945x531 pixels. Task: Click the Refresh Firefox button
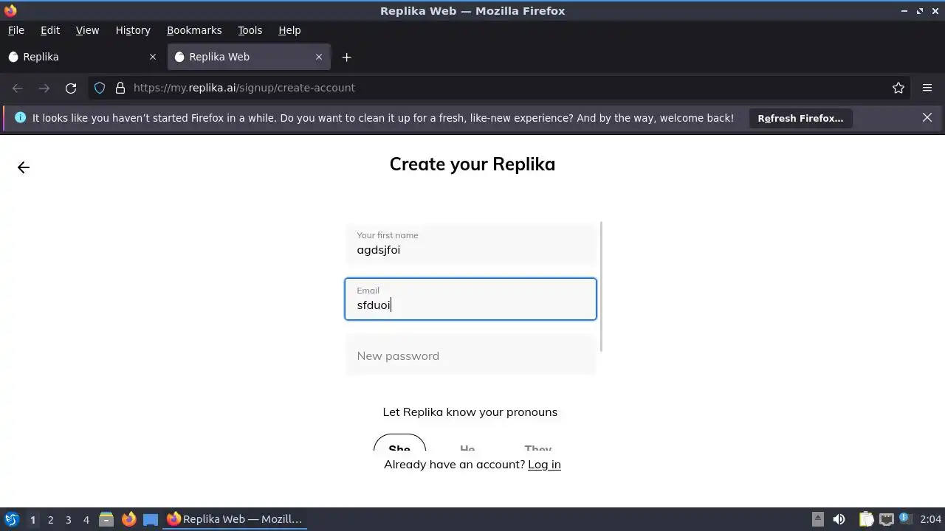(x=800, y=118)
